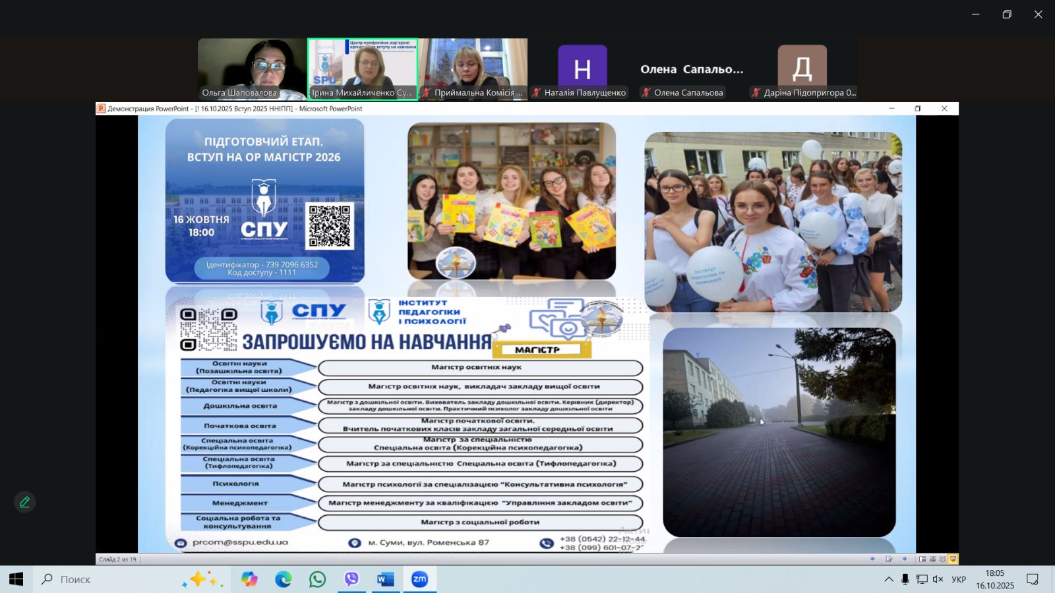Image resolution: width=1055 pixels, height=593 pixels.
Task: Launch WhatsApp from the taskbar
Action: [x=317, y=579]
